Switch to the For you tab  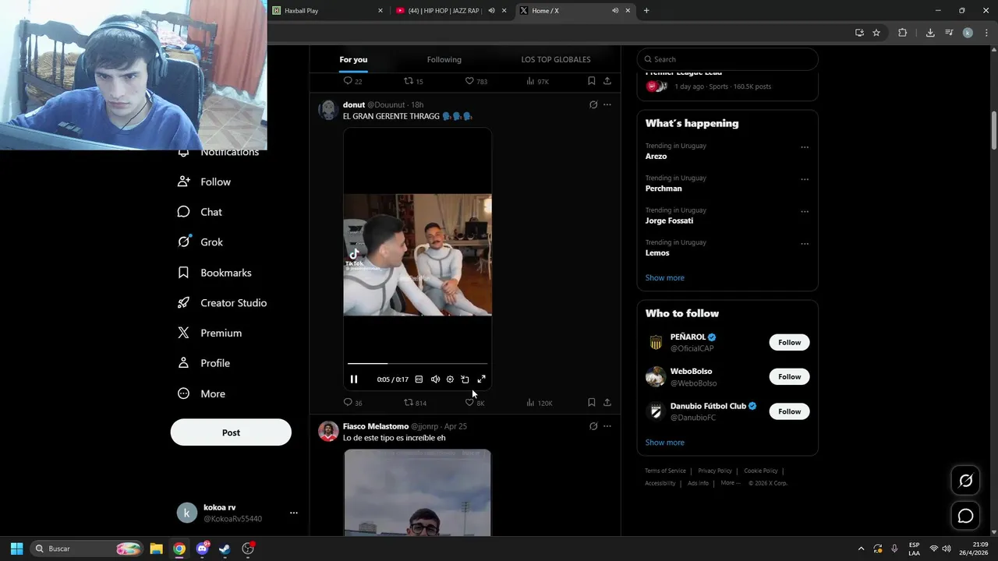tap(353, 59)
